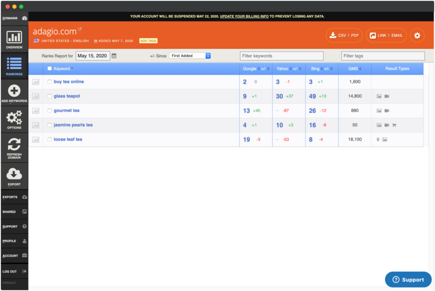Show chart for buy tea online row
Screen dimensions: 435x291
pos(36,82)
